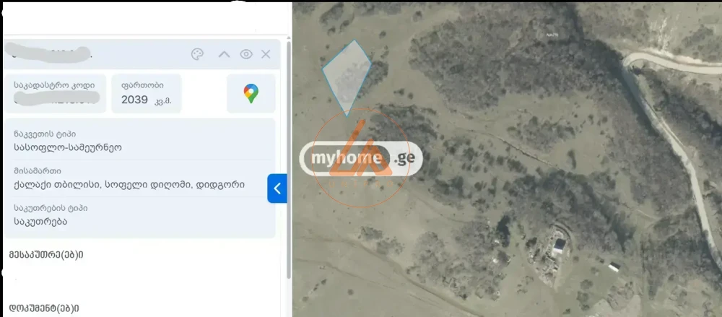Click the blurred panel title text

(48, 53)
